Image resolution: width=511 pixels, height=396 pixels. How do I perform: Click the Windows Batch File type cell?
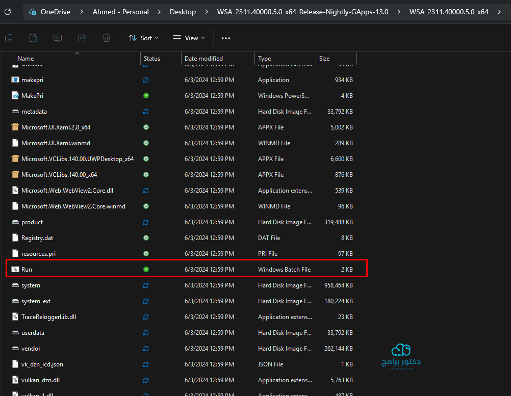tap(284, 269)
